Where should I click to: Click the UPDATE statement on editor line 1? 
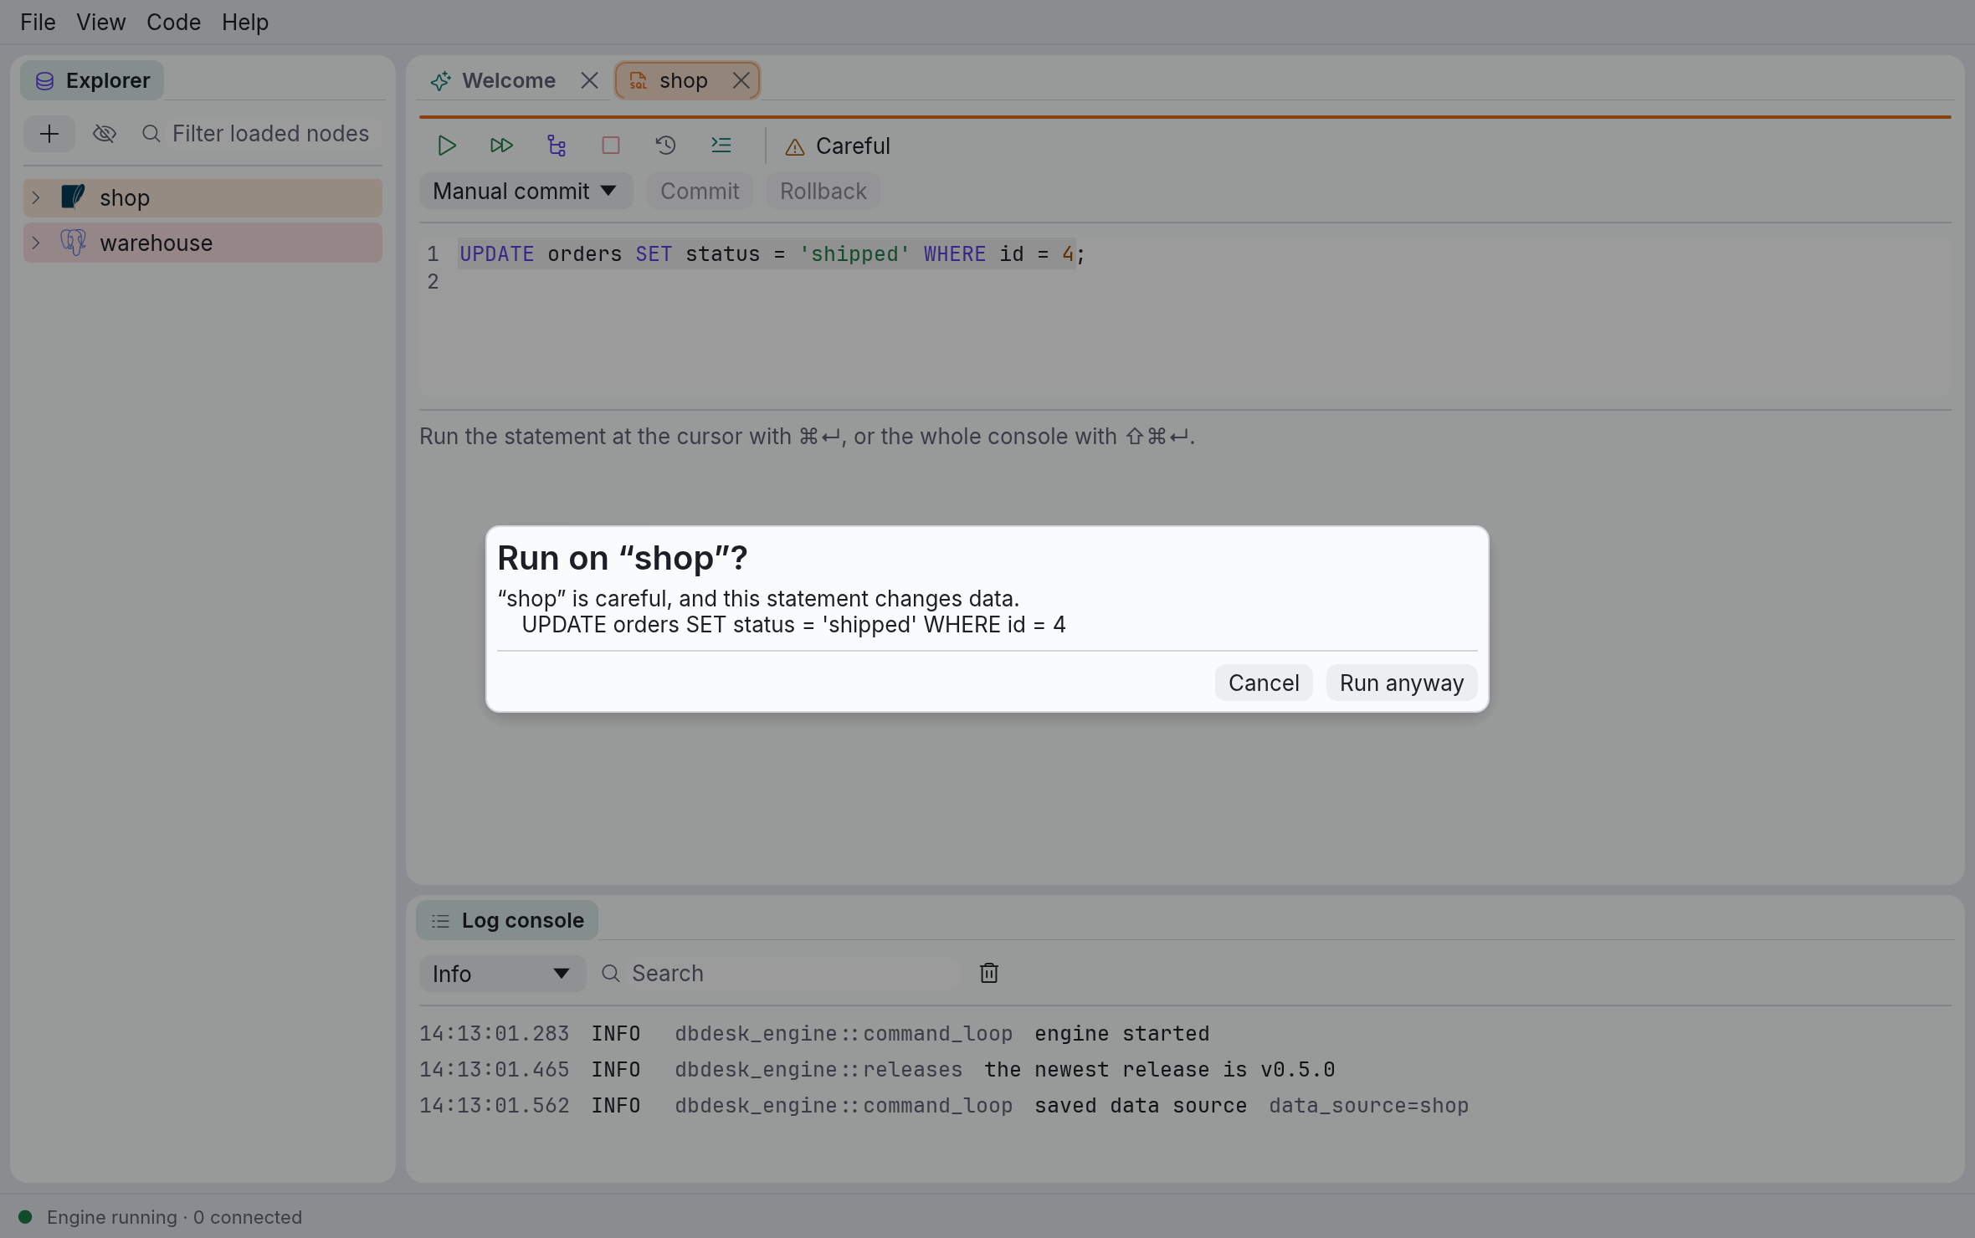click(772, 254)
